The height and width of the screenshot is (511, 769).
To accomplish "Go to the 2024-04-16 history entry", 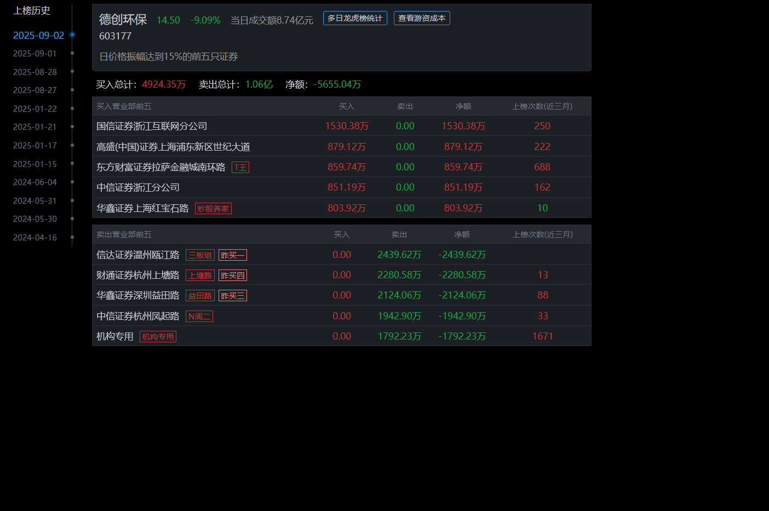I will pyautogui.click(x=35, y=238).
